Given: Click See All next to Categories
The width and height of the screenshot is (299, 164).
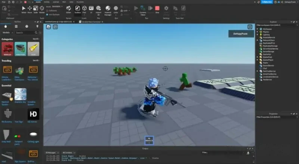Looking at the screenshot, I should pos(36,39).
